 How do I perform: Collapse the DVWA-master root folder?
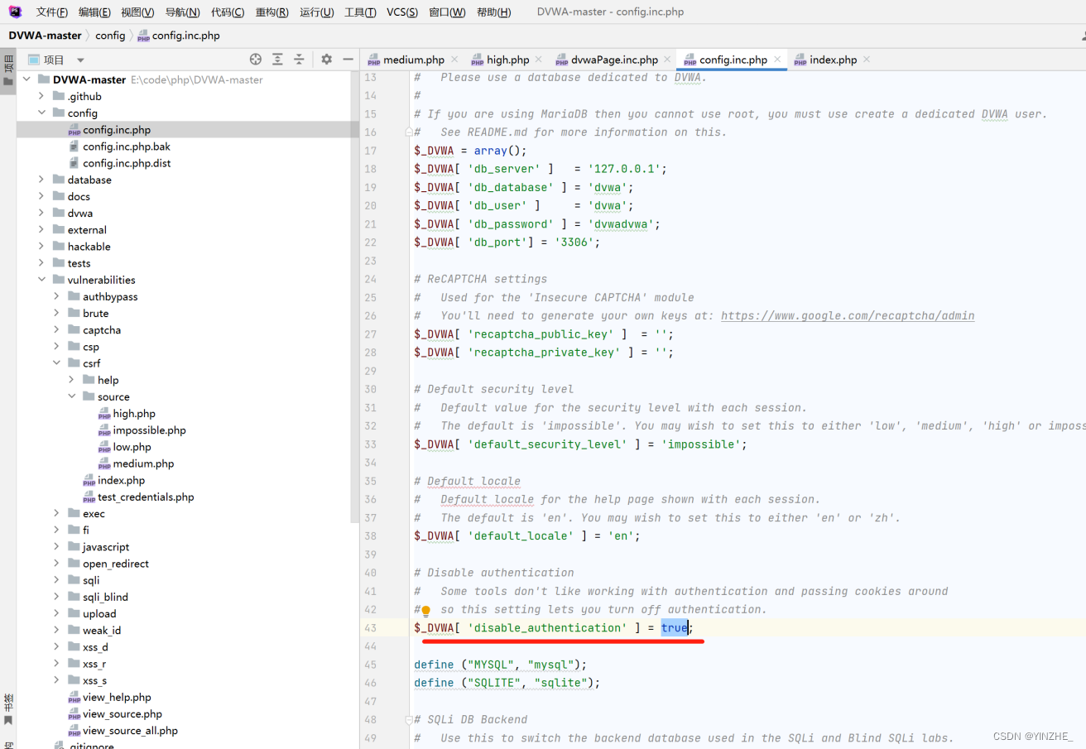[x=27, y=79]
